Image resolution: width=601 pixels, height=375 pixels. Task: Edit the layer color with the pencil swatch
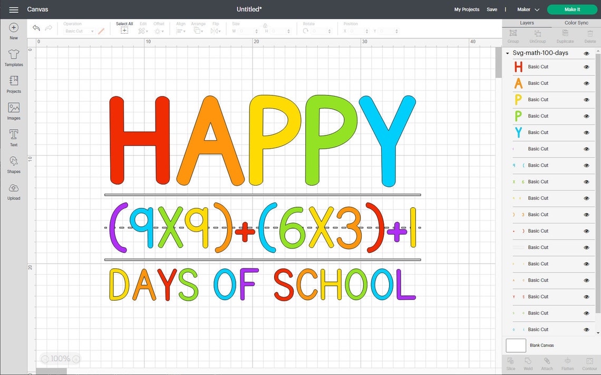101,31
